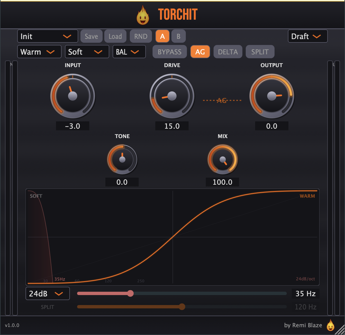This screenshot has width=345, height=335.
Task: Switch to the B state
Action: click(179, 36)
